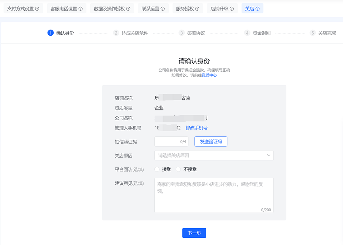The height and width of the screenshot is (245, 343).
Task: Click step 1 确认身份 circle indicator
Action: (x=50, y=33)
